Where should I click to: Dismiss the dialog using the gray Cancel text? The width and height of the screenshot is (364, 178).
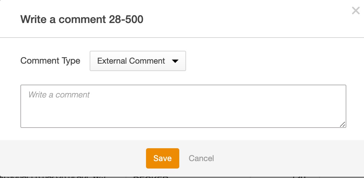201,158
